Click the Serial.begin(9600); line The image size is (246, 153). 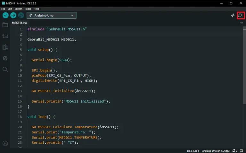tap(52, 60)
